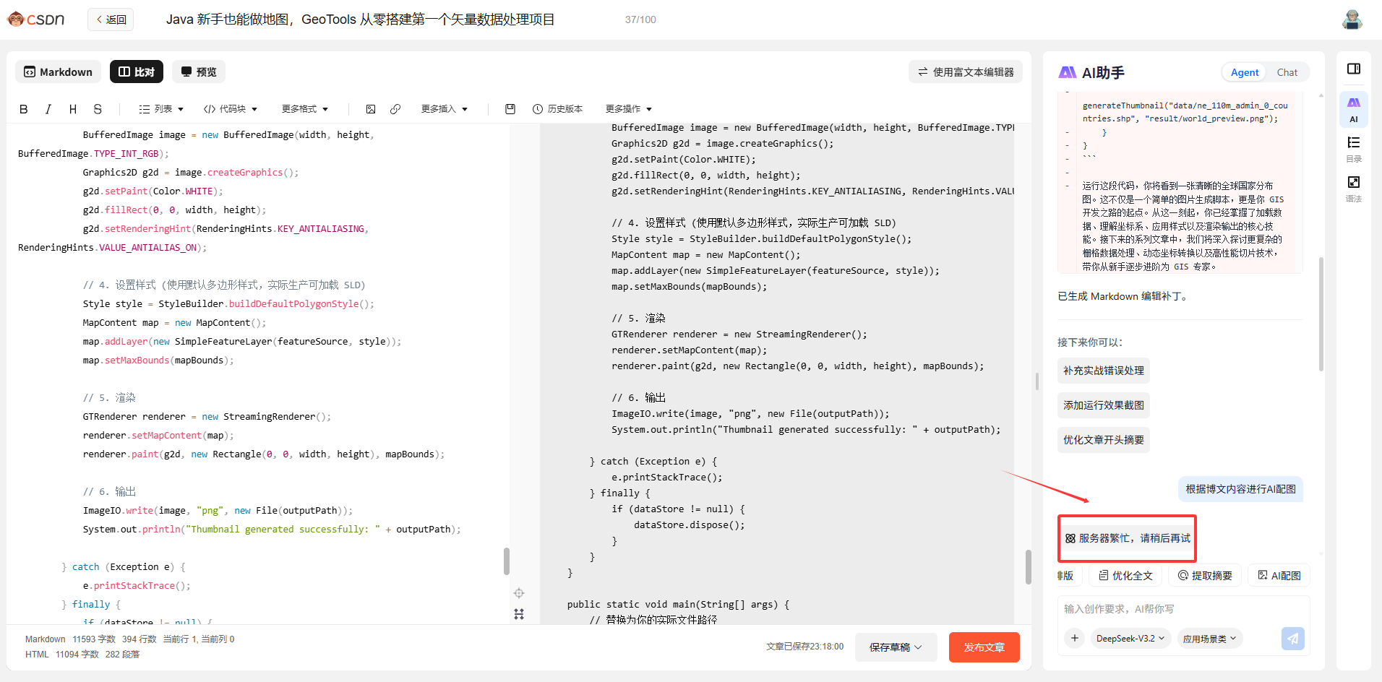Open the 语法 syntax help panel
Screen dimensions: 1382x682
1354,189
